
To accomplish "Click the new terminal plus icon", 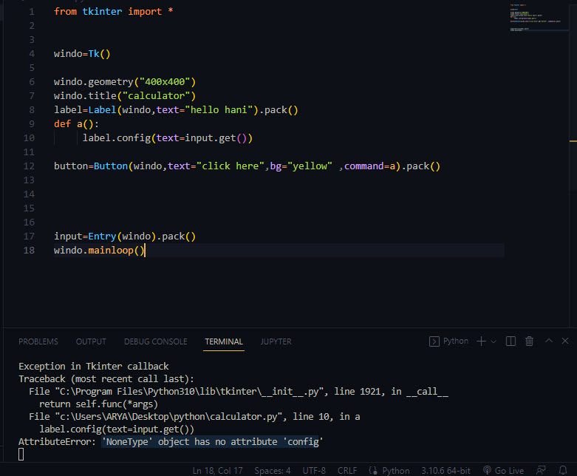I will click(x=481, y=341).
